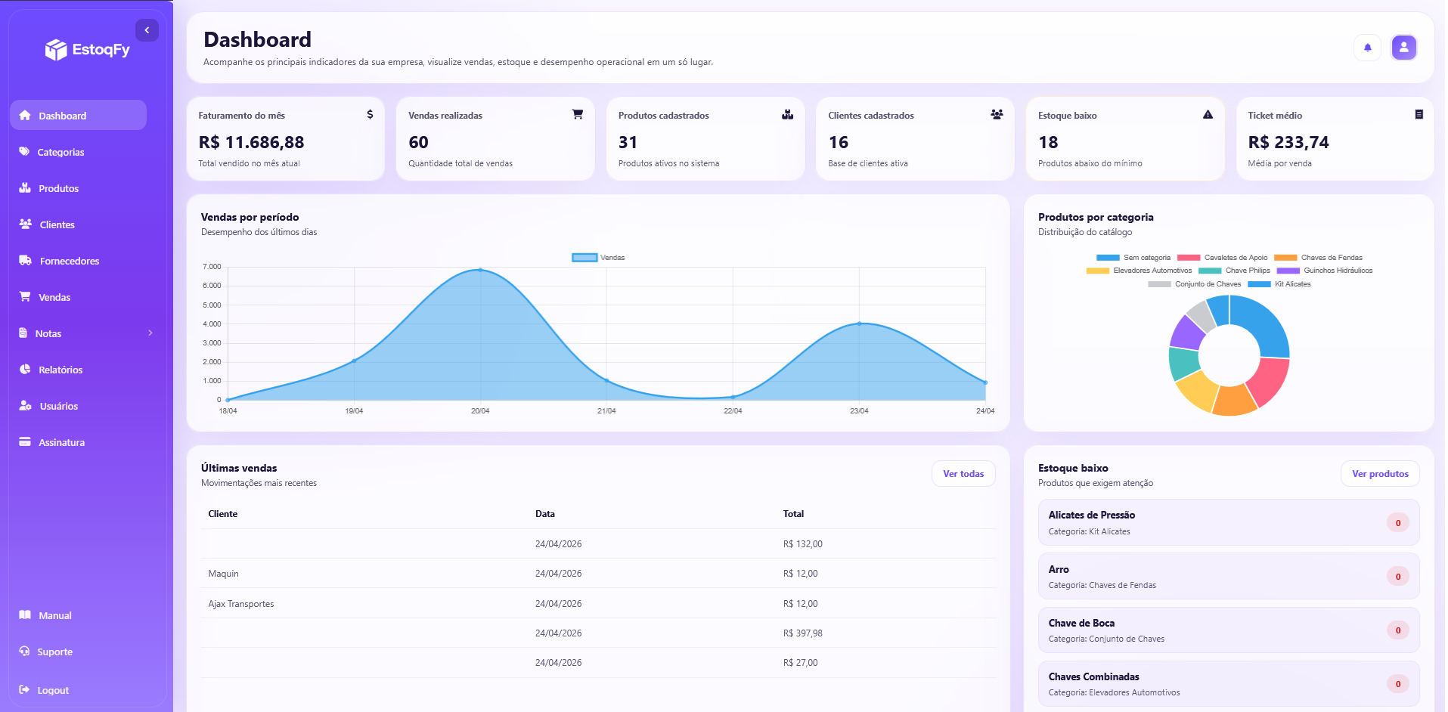Toggle the Vendas legend on line chart
Image resolution: width=1448 pixels, height=712 pixels.
(598, 258)
